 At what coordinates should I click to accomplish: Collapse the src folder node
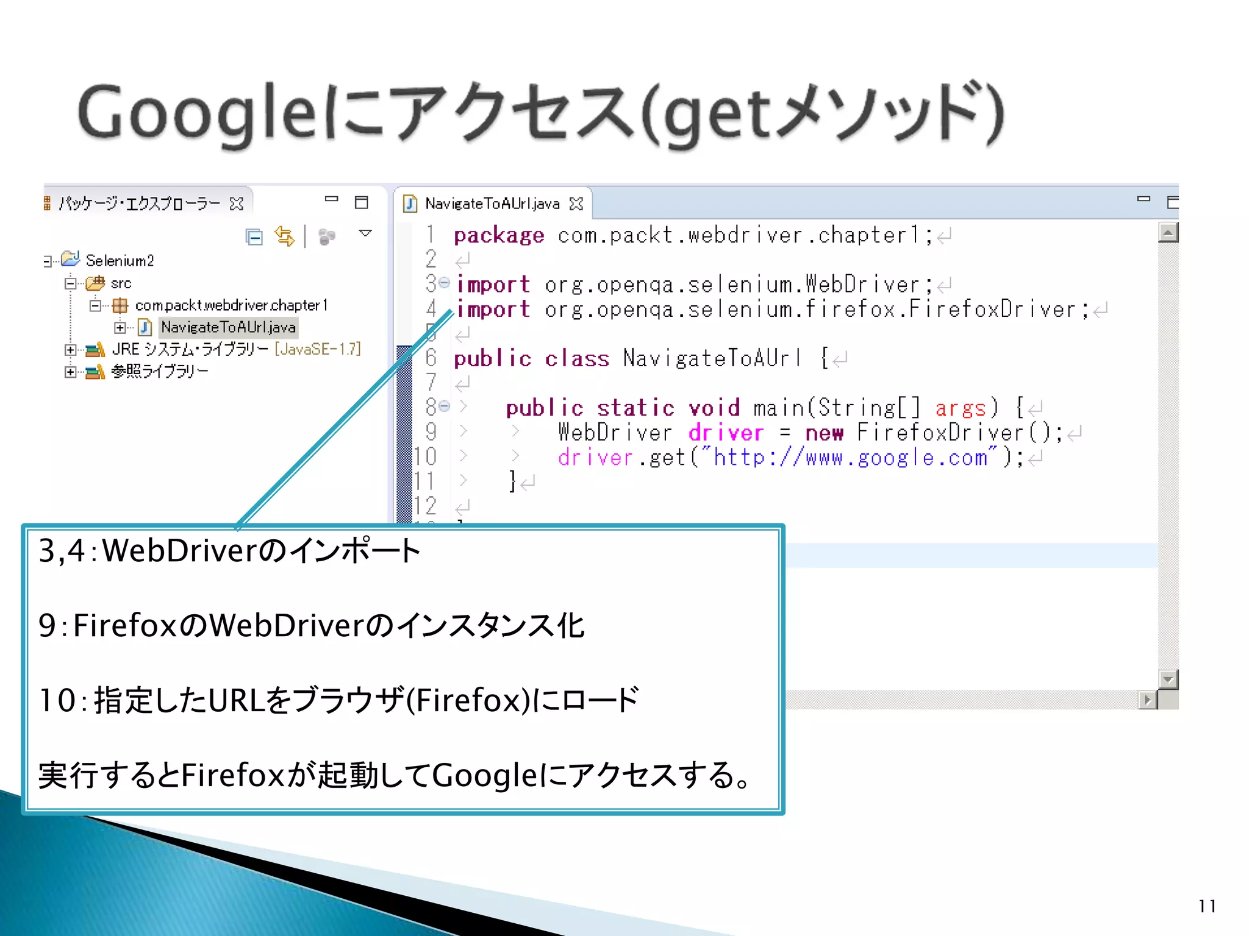click(71, 283)
